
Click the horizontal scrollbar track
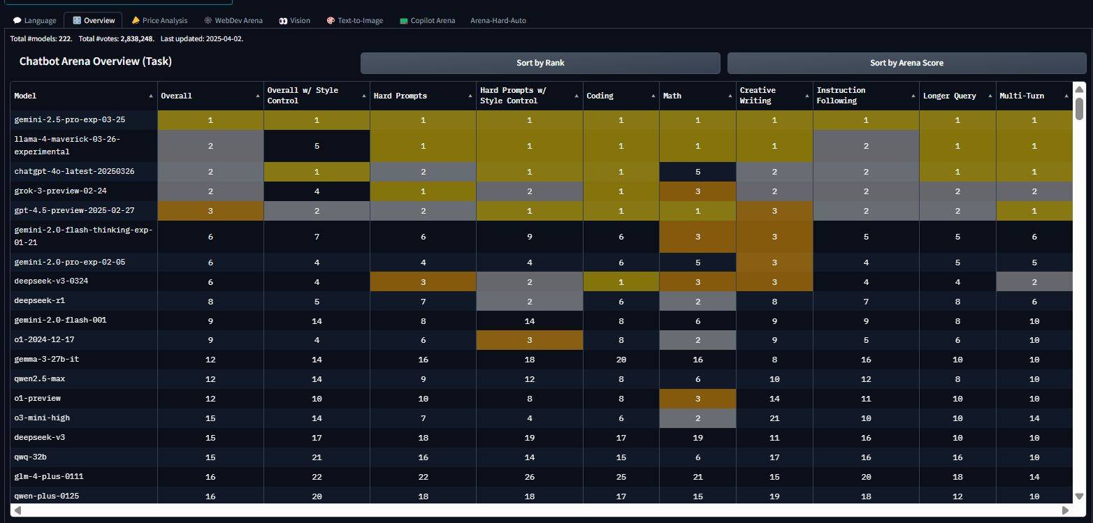(542, 510)
